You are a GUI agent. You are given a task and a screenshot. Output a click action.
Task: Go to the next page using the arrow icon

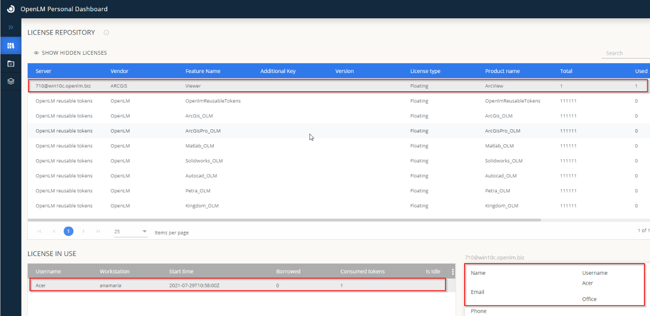point(83,231)
